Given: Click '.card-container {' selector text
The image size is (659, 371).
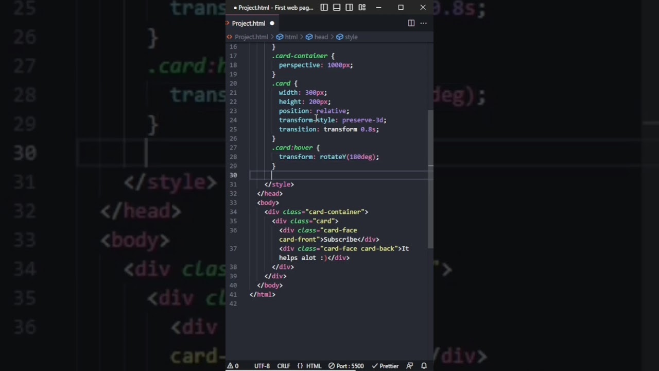Looking at the screenshot, I should coord(303,56).
